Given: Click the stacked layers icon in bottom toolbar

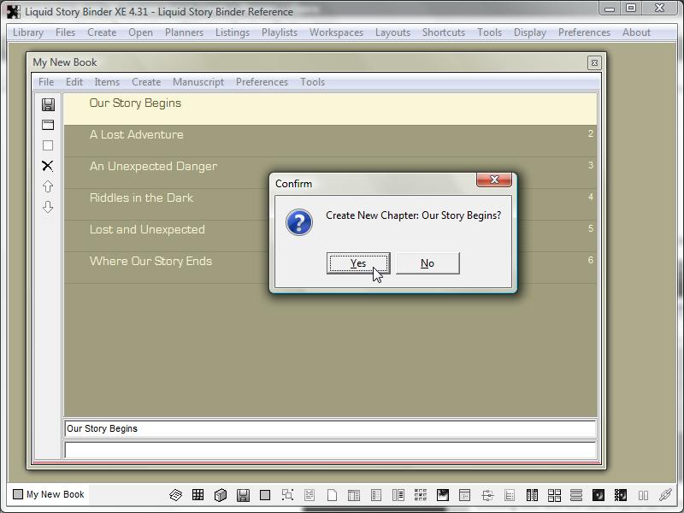Looking at the screenshot, I should tap(175, 495).
